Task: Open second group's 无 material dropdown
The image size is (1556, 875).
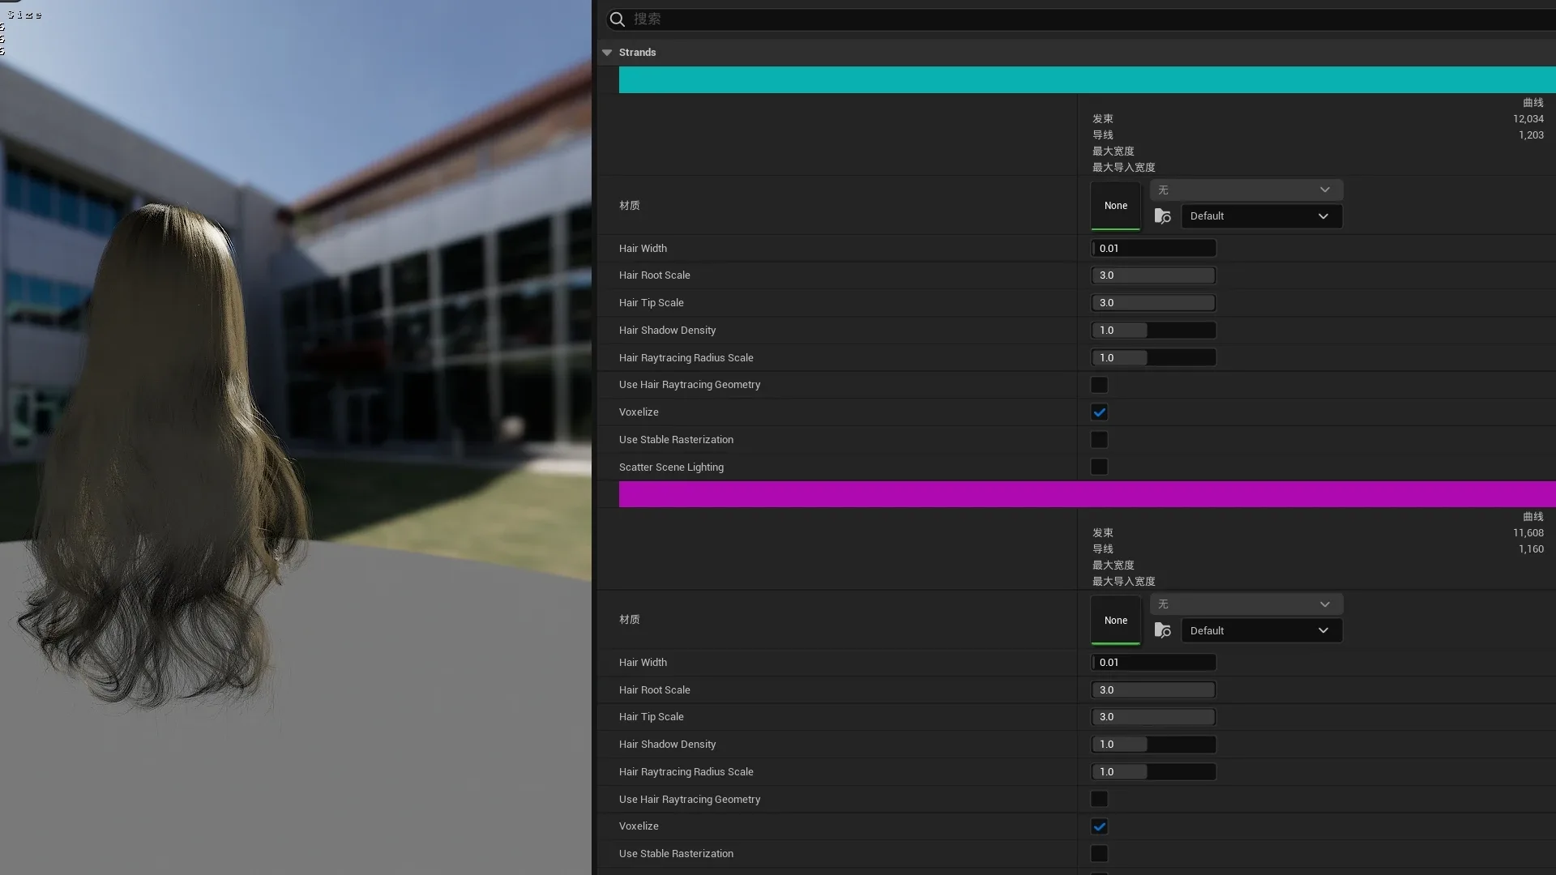Action: (x=1246, y=604)
